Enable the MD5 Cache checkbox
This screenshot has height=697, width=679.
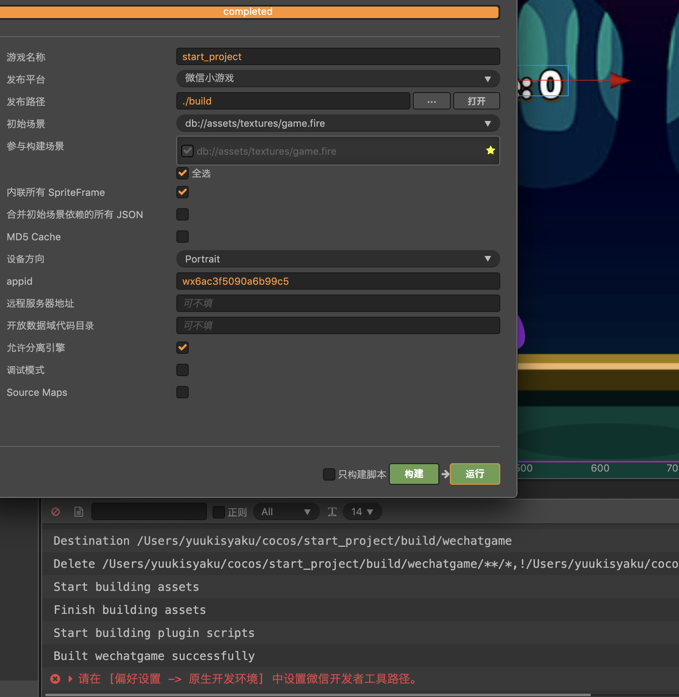pyautogui.click(x=183, y=237)
